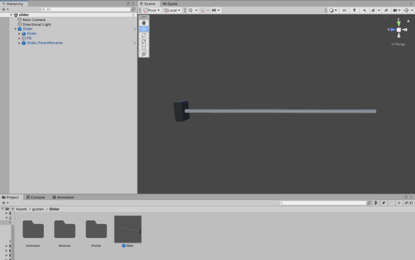Toggle the Hierarchy panel lock
Screen dimensions: 415x260
(128, 4)
